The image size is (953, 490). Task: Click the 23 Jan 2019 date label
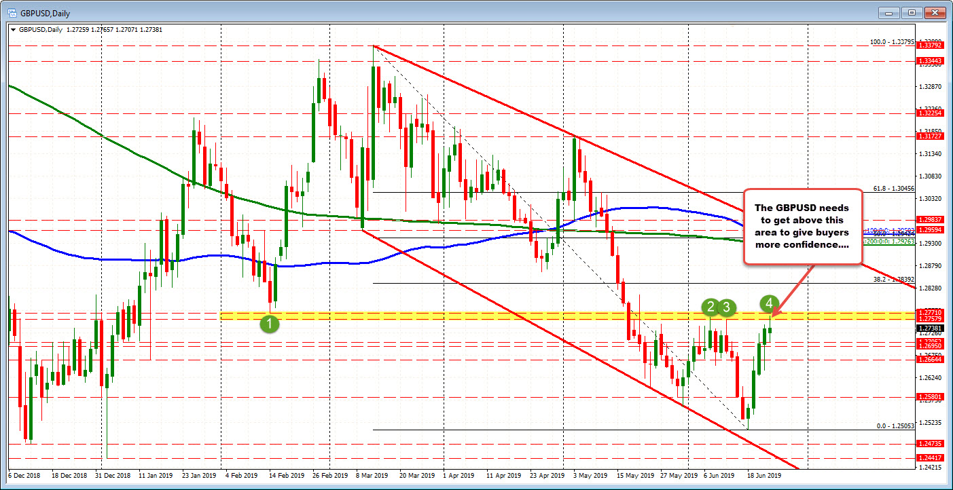(x=200, y=476)
